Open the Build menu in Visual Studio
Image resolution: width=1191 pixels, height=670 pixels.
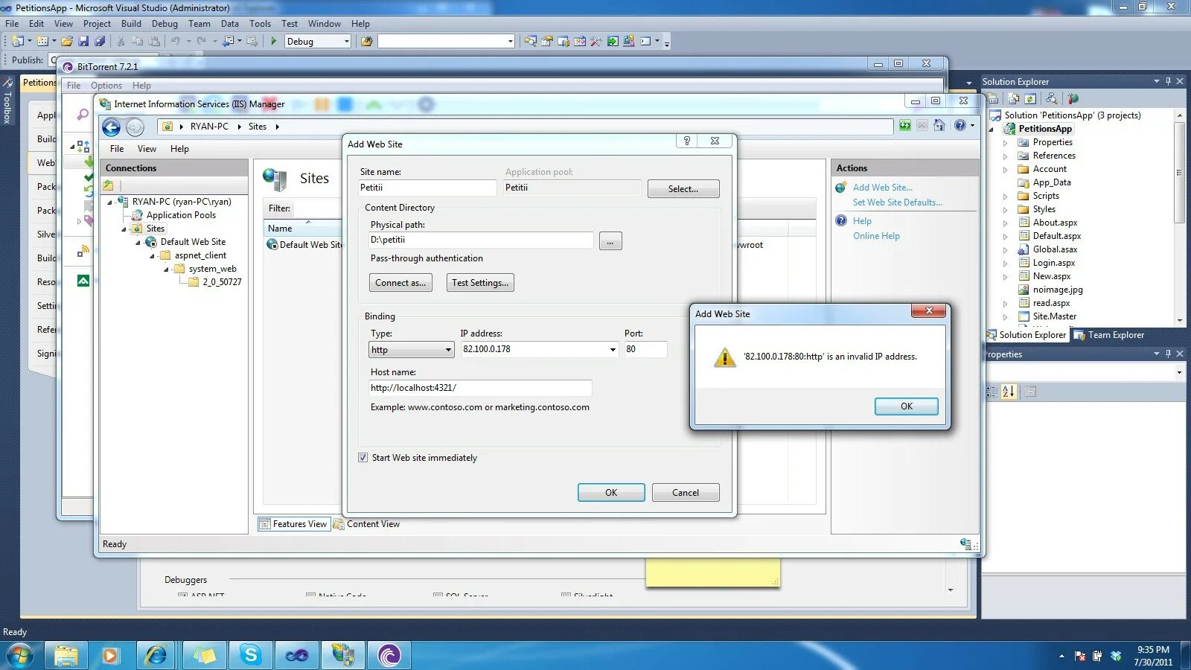pos(131,24)
